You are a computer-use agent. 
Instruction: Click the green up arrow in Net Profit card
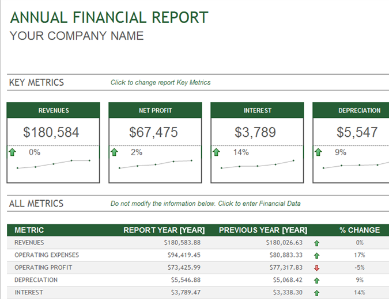point(114,152)
